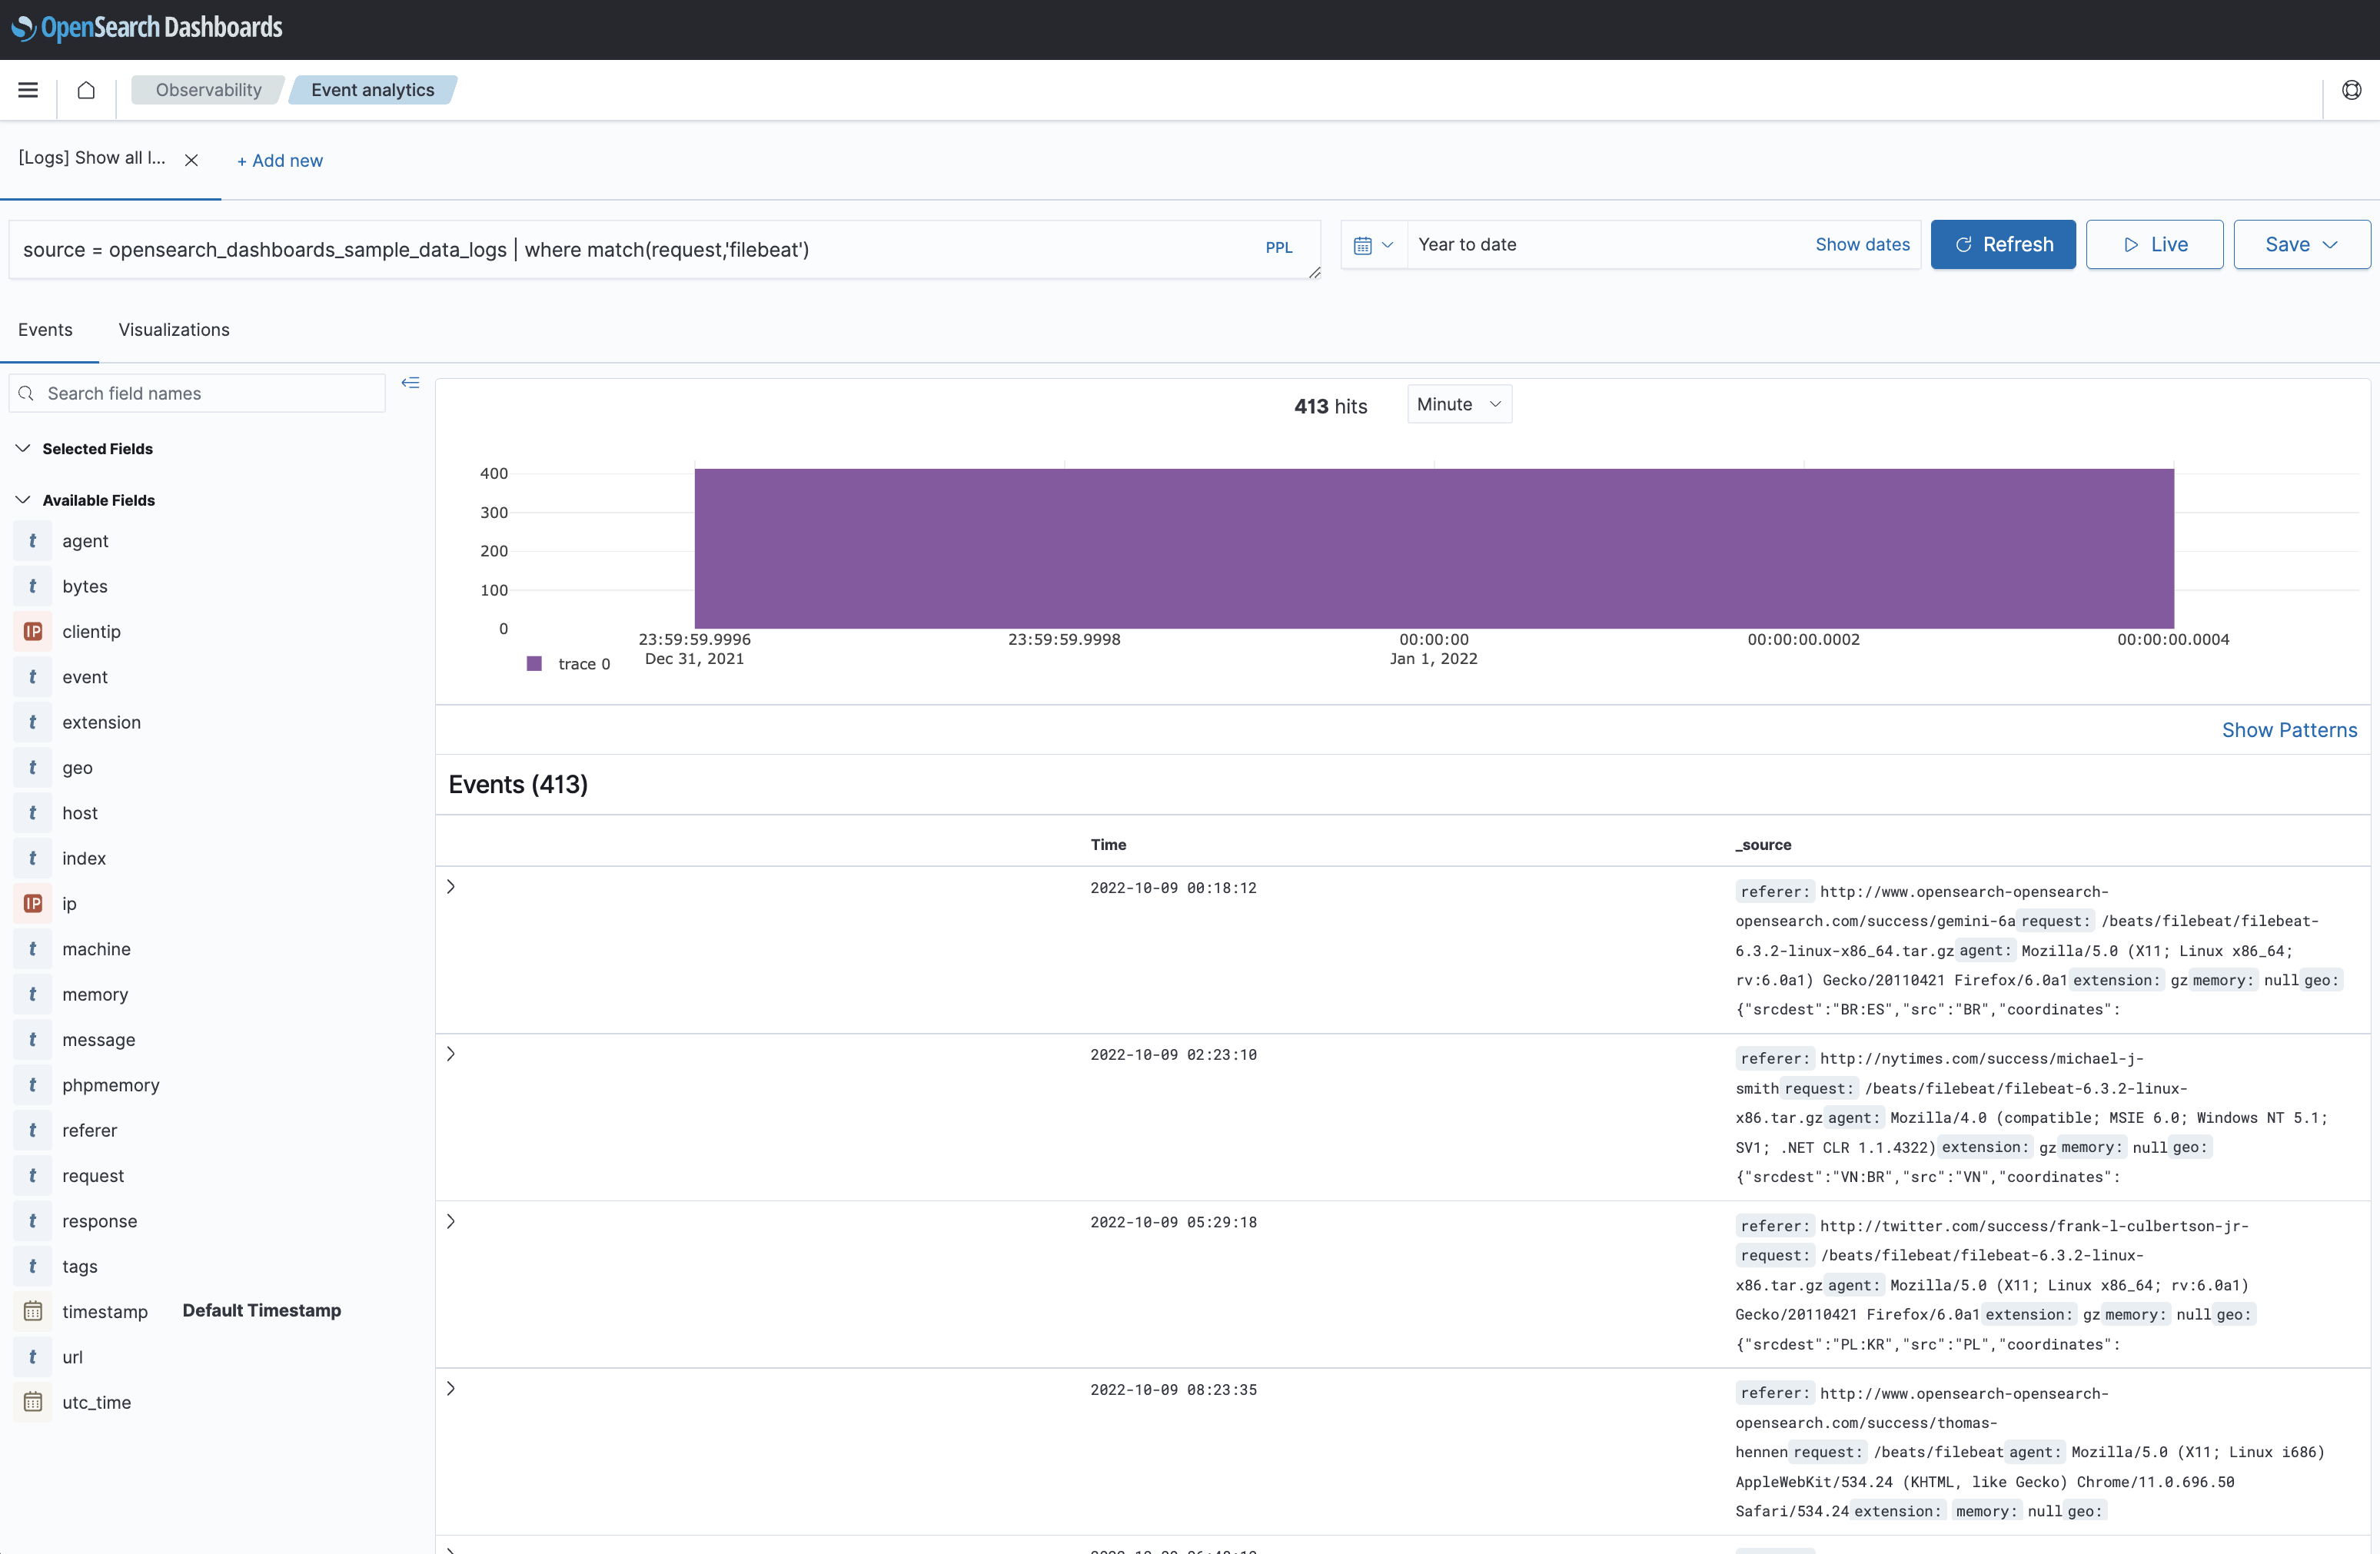Click the calendar icon beside utc_time field
The height and width of the screenshot is (1554, 2380).
pyautogui.click(x=33, y=1402)
